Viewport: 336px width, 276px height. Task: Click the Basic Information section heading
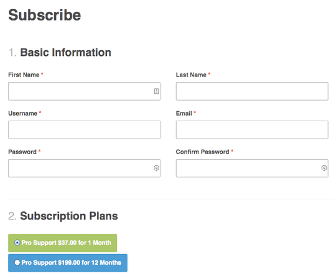[65, 52]
